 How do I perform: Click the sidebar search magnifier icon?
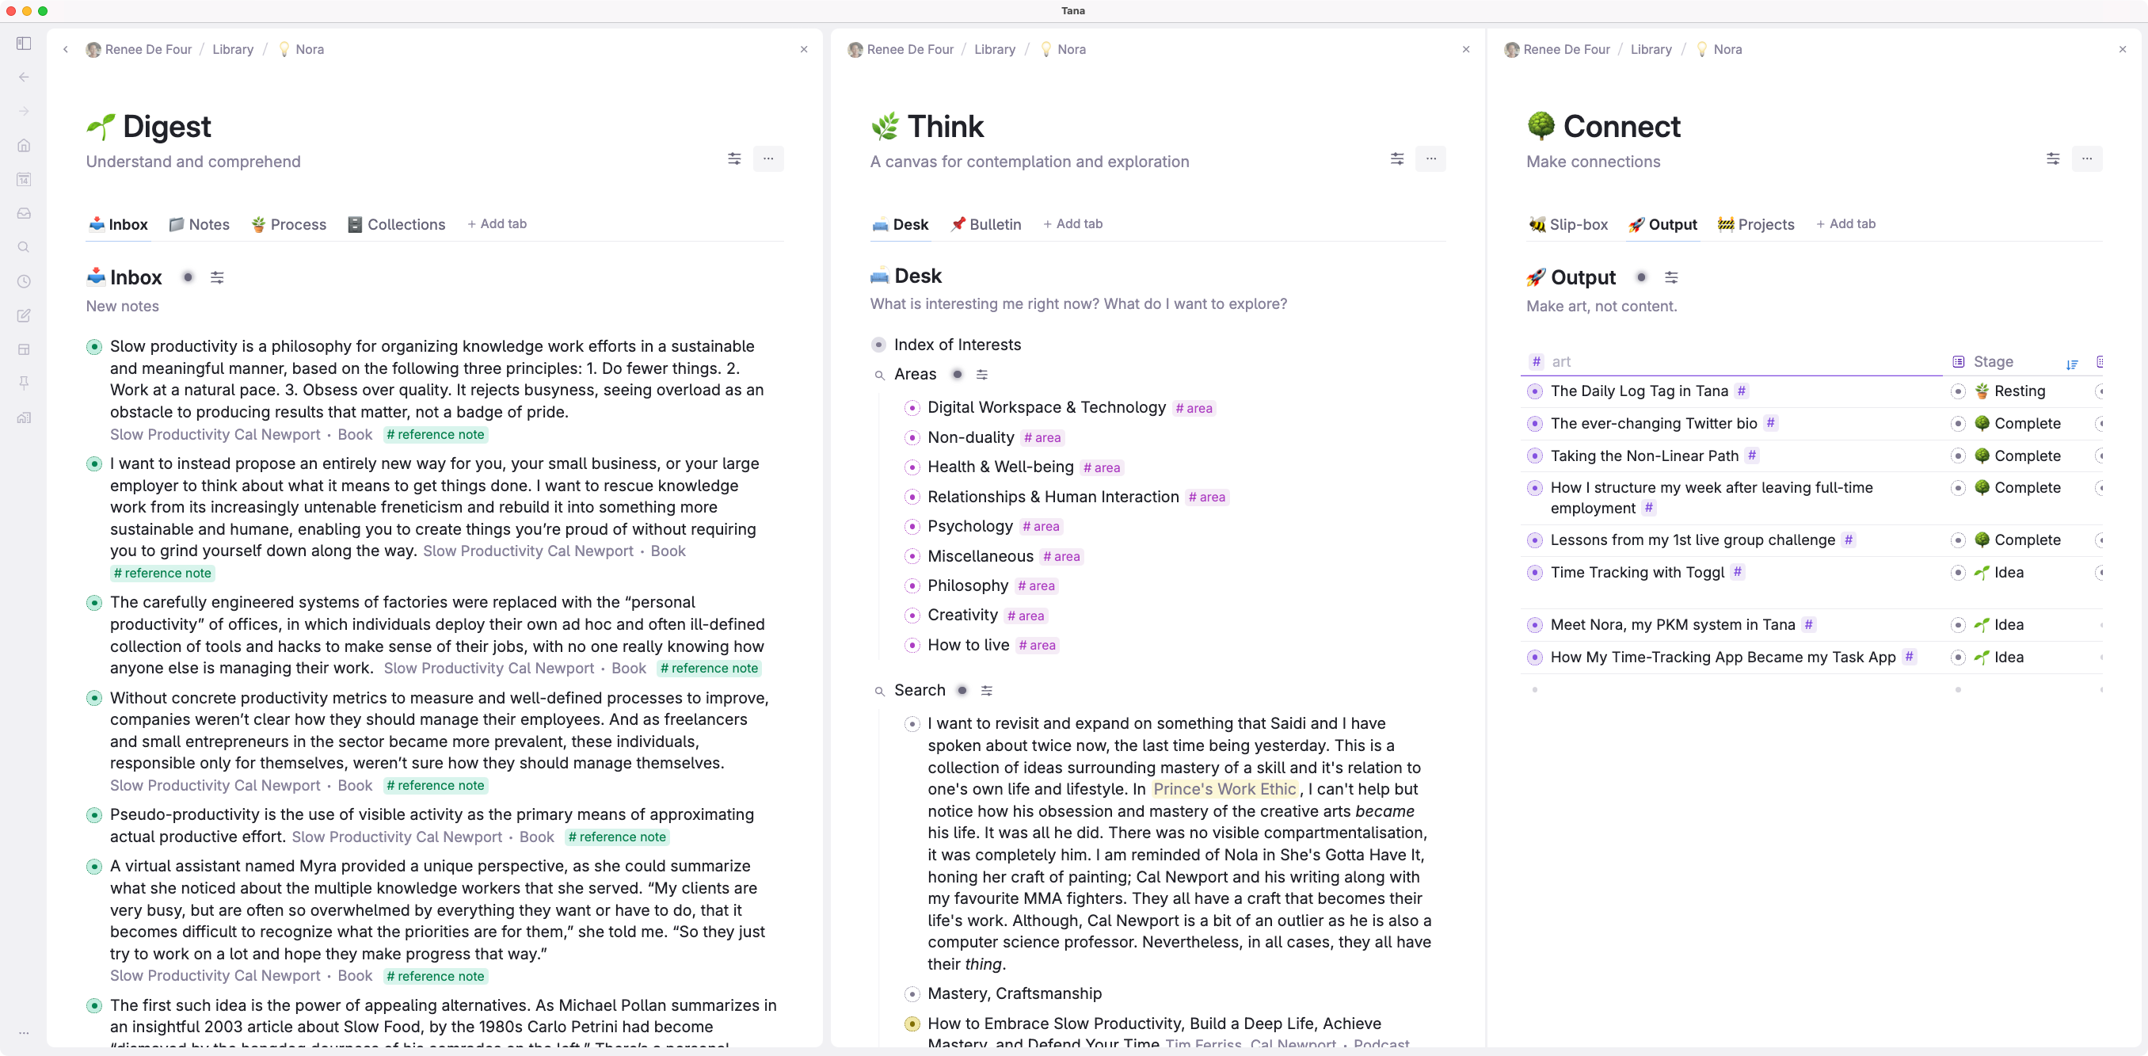[23, 247]
